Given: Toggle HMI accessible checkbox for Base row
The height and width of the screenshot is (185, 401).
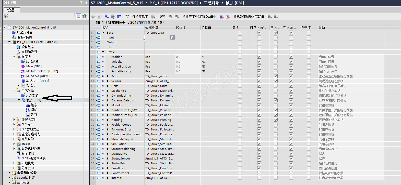Looking at the screenshot, I should (259, 33).
